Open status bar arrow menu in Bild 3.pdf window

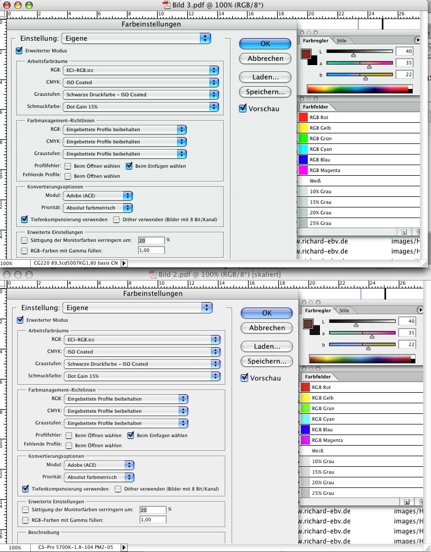[x=124, y=263]
